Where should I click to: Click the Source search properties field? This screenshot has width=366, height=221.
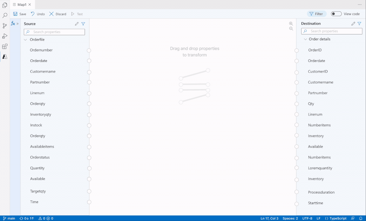coord(54,32)
